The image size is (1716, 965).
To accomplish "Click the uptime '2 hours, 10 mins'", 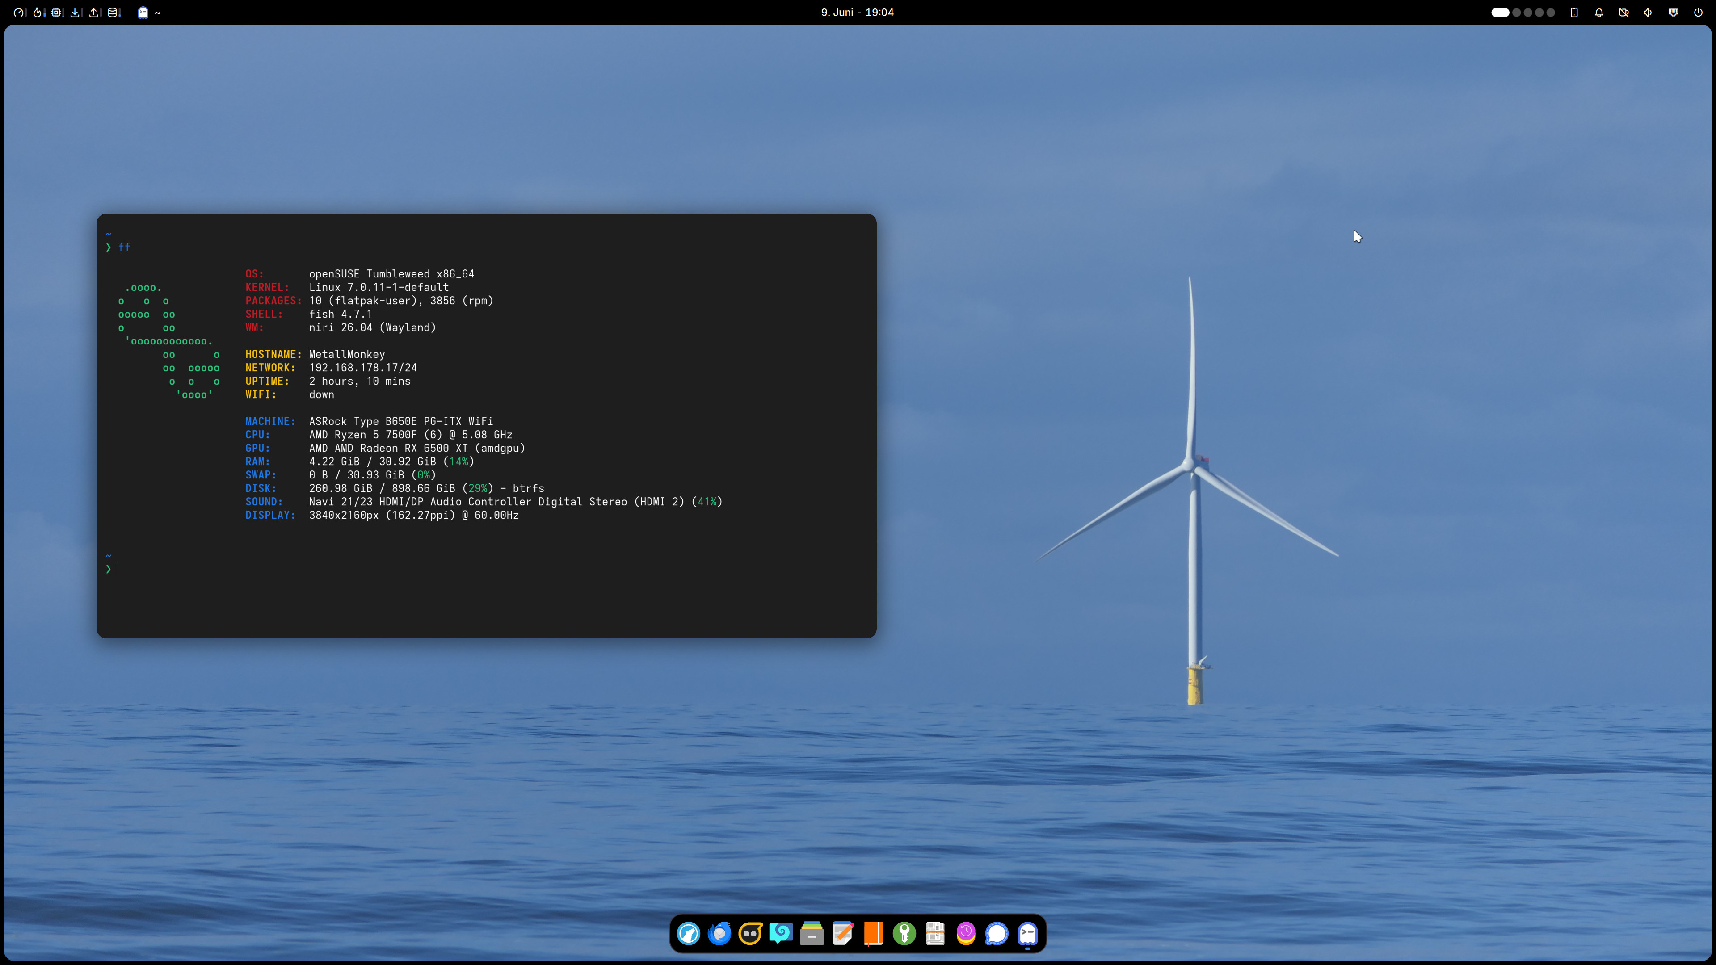I will pyautogui.click(x=360, y=381).
